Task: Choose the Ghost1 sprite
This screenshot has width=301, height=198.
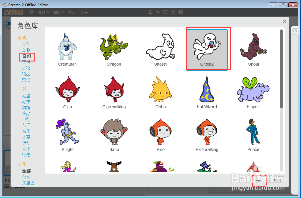Action: click(160, 49)
